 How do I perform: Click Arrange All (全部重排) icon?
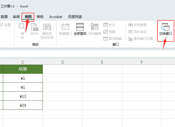click(80, 27)
